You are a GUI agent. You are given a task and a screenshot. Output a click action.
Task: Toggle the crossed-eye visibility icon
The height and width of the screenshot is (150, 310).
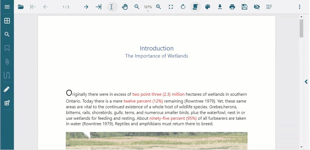pos(257,7)
